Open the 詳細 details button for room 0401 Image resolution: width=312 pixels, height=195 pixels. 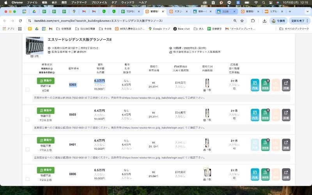(286, 145)
